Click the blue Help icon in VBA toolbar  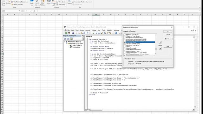coord(116,33)
